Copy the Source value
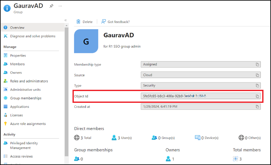 (x=257, y=75)
